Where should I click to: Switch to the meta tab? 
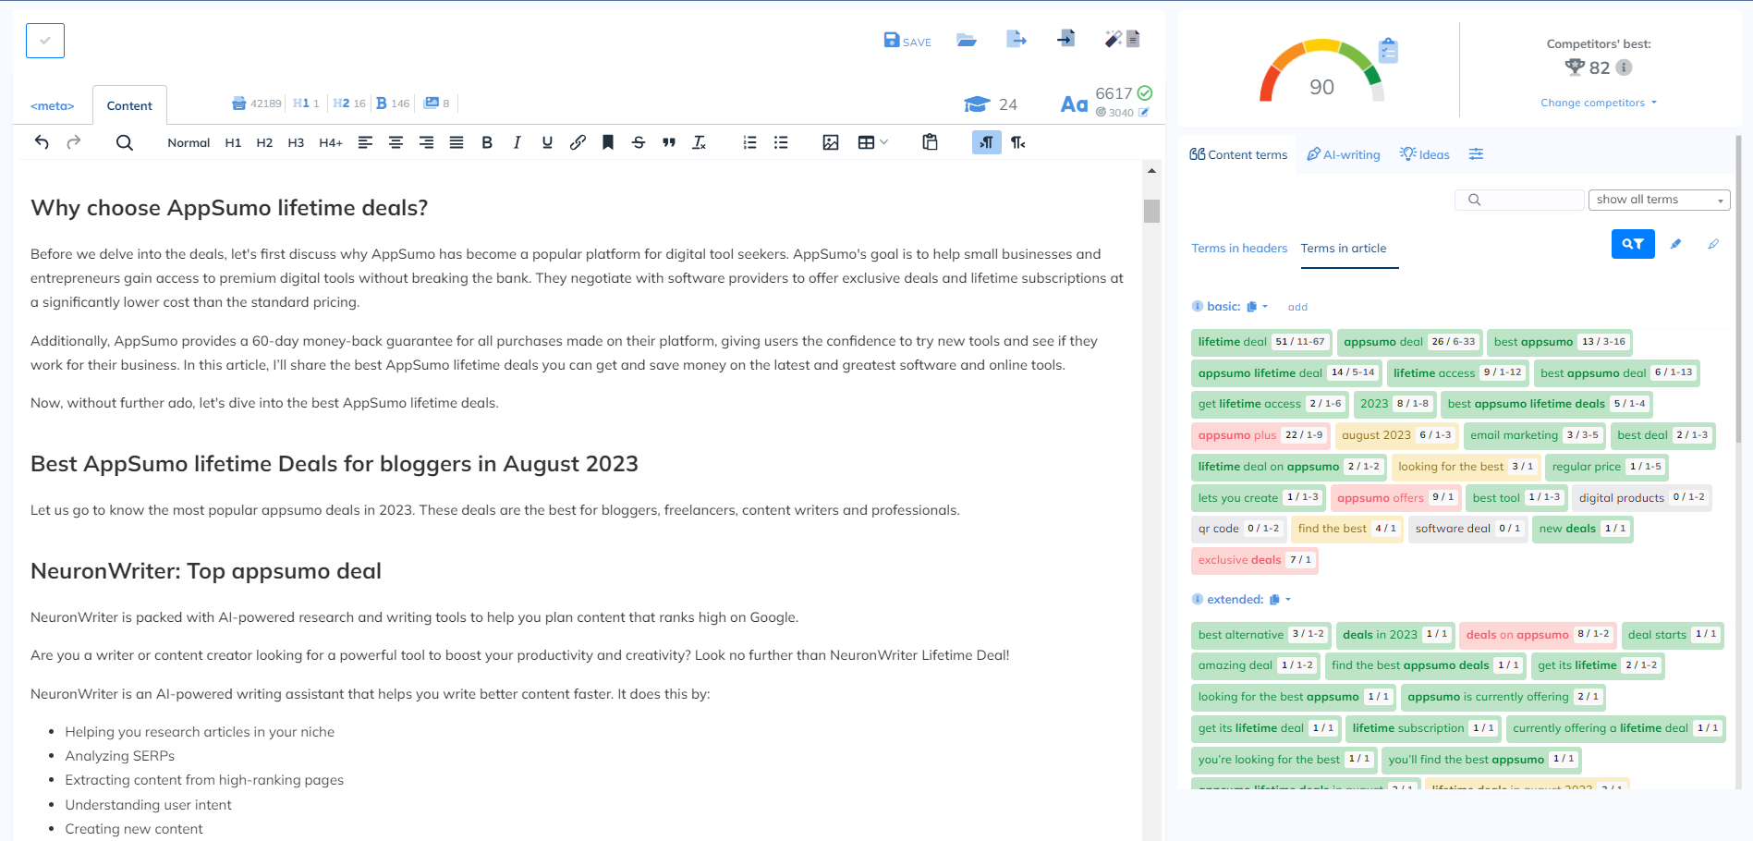(x=52, y=104)
